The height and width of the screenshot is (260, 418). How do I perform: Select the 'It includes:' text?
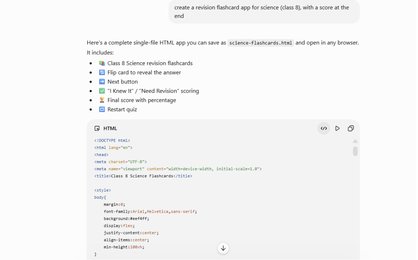(x=100, y=52)
